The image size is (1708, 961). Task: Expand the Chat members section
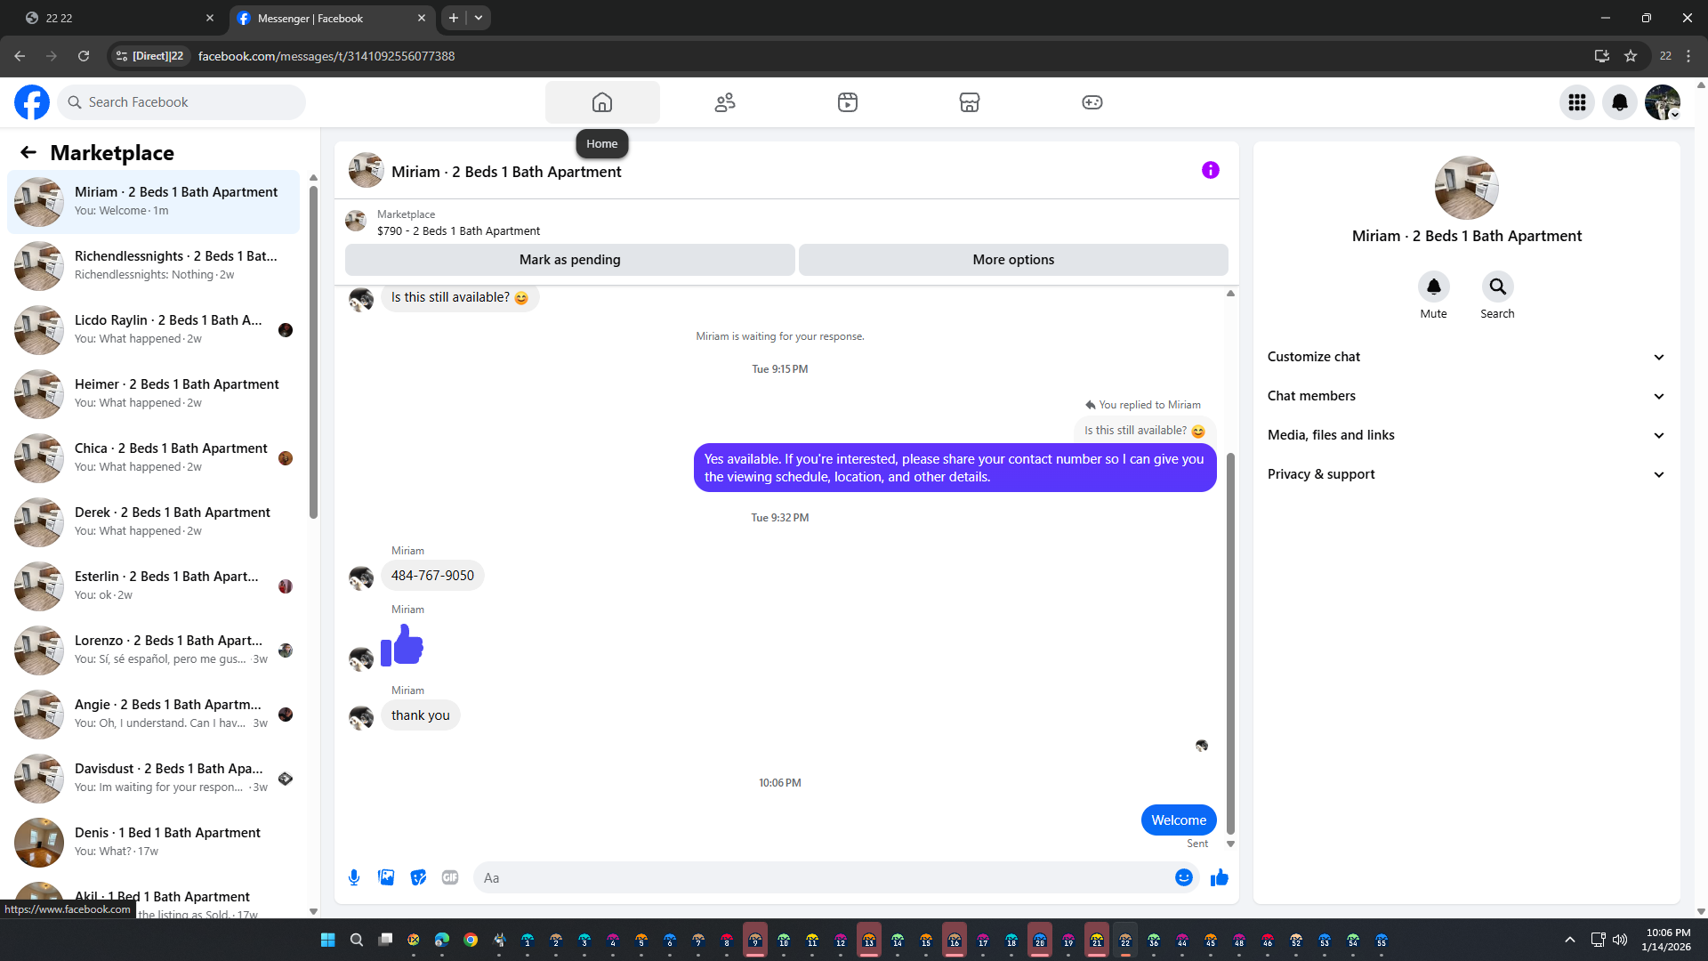(x=1466, y=396)
